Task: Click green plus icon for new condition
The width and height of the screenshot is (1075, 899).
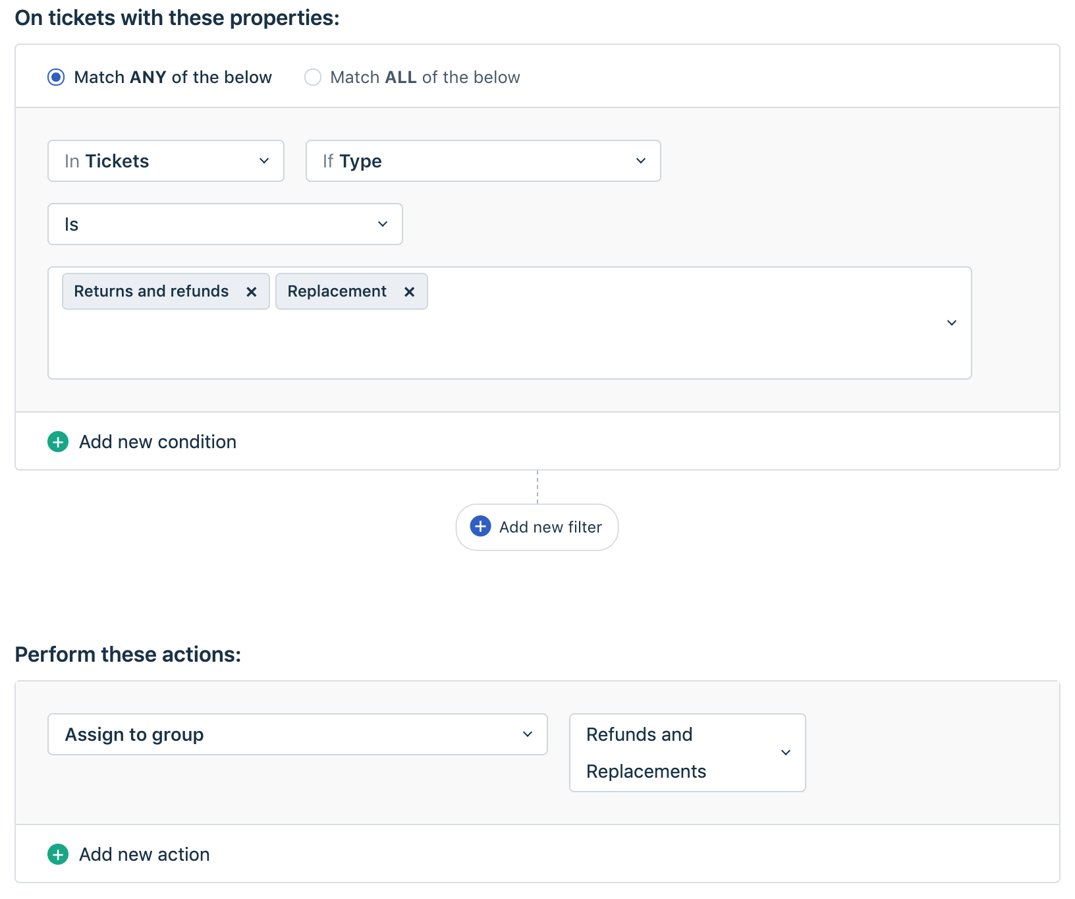Action: [x=58, y=442]
